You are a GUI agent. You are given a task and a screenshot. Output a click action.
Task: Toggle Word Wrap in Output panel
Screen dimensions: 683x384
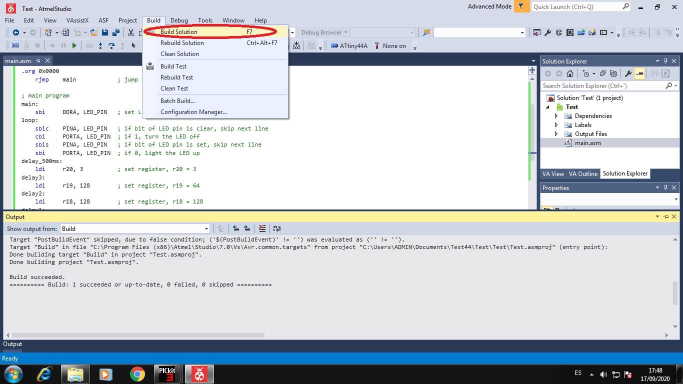[276, 228]
